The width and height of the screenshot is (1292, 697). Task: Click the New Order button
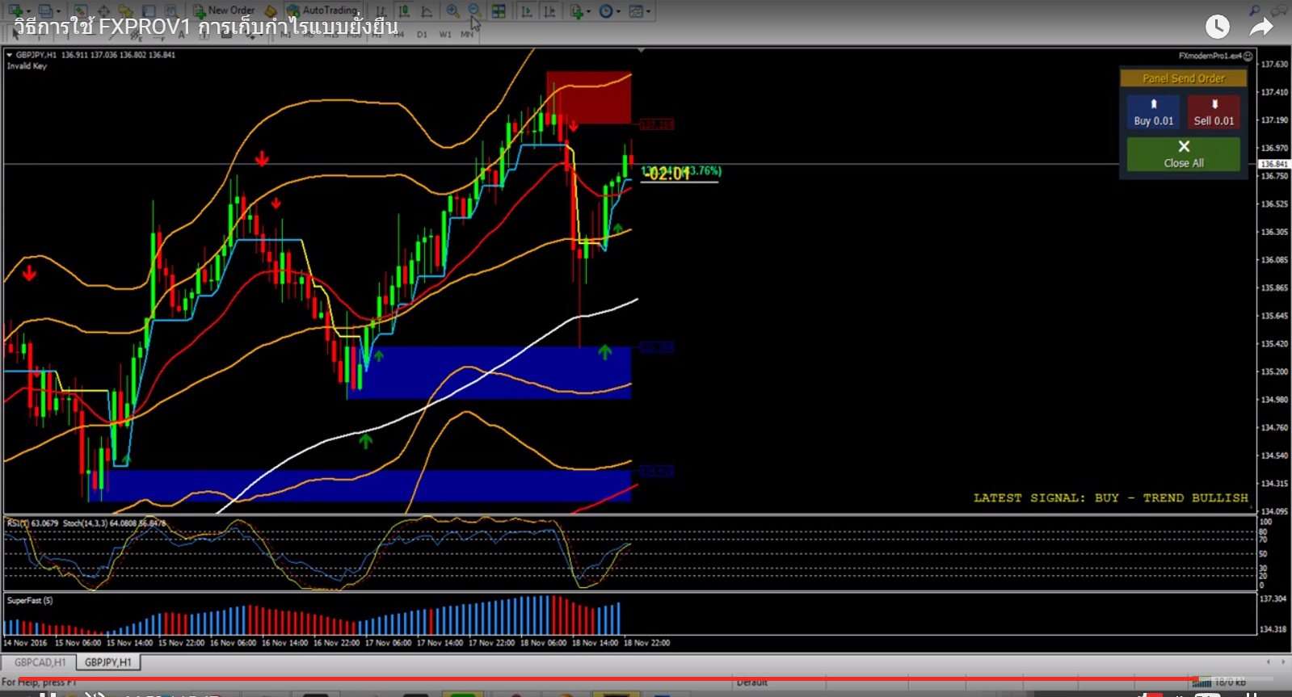pyautogui.click(x=224, y=10)
